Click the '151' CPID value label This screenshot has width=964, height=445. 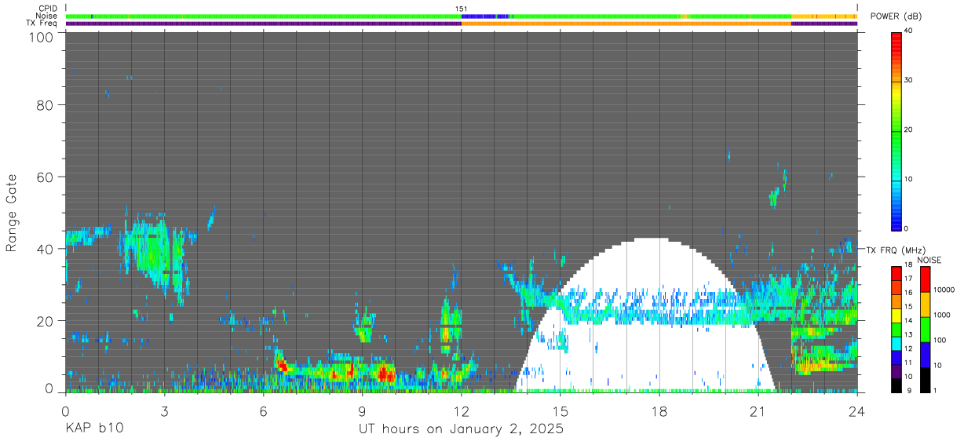[x=462, y=9]
